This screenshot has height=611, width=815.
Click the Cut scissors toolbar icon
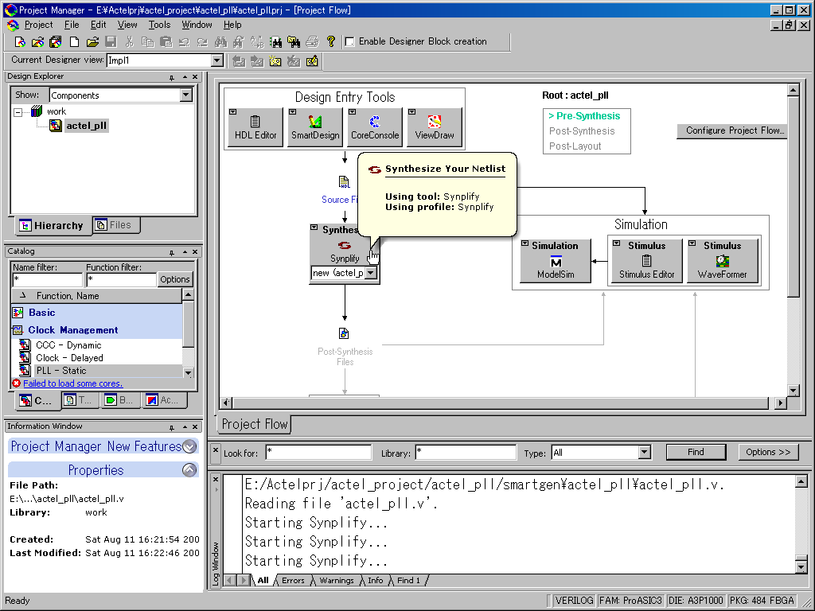click(130, 41)
